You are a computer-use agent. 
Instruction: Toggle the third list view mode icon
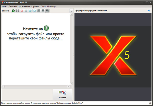coord(47,11)
